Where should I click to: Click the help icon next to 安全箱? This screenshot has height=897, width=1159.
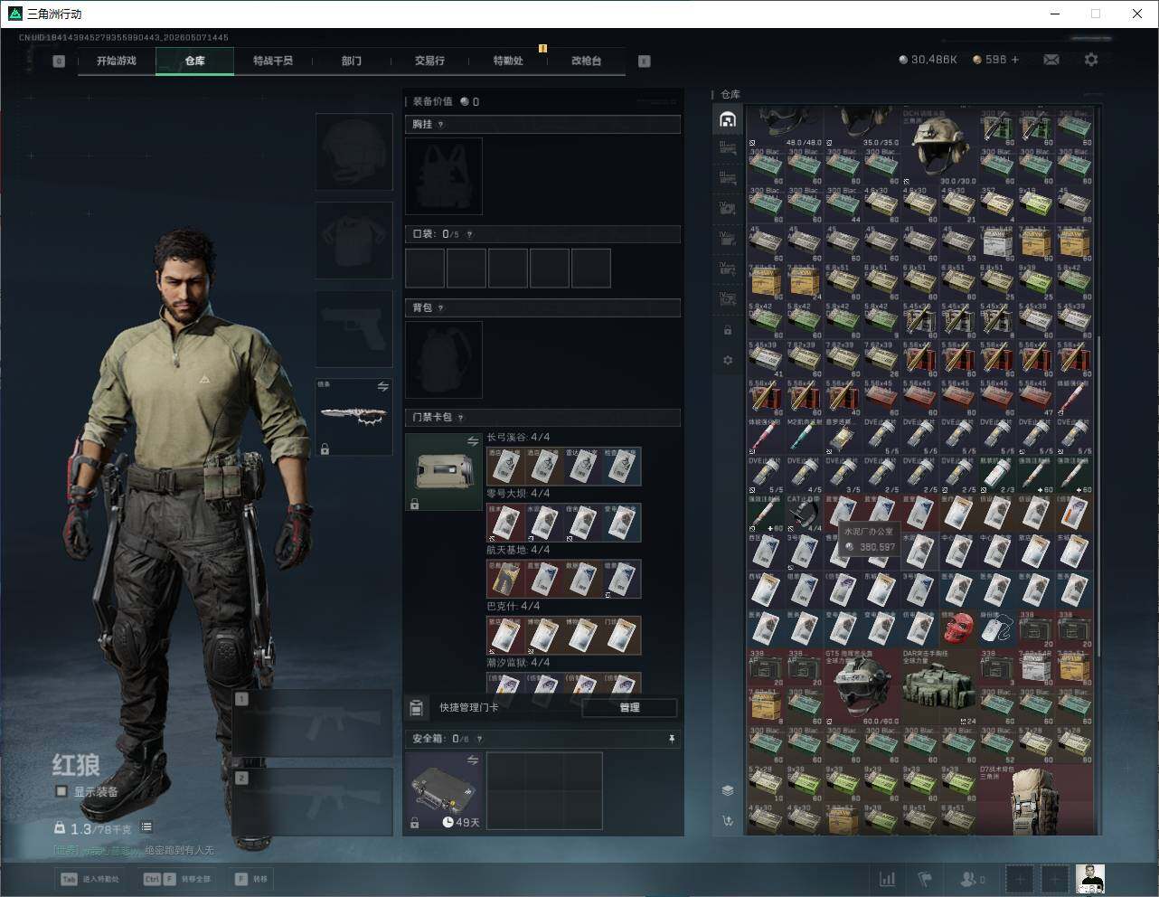coord(479,739)
